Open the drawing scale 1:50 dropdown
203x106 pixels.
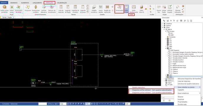pos(63,104)
